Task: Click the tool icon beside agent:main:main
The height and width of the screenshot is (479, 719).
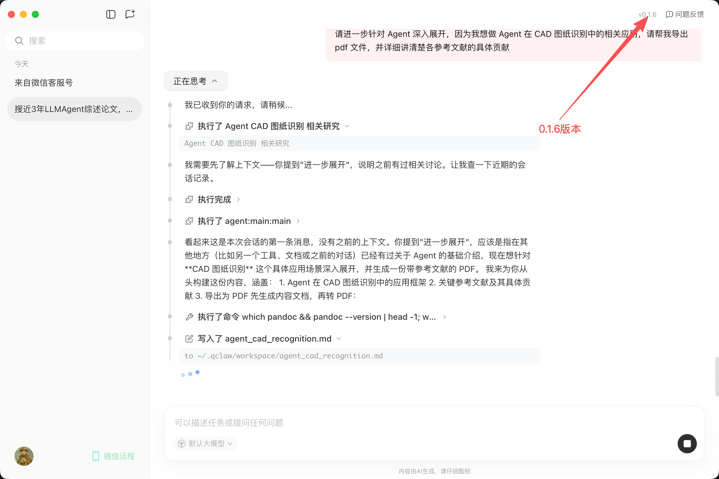Action: [190, 221]
